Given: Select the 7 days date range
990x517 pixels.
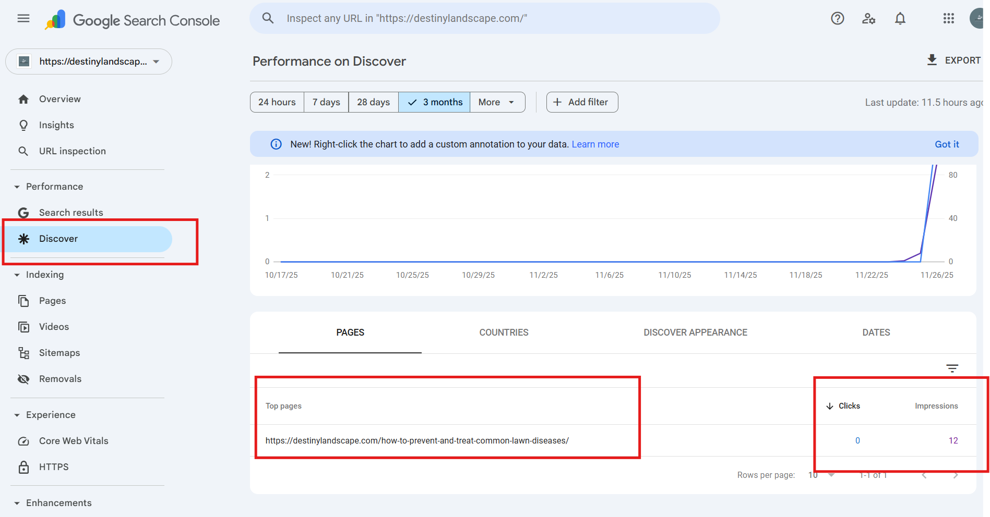Looking at the screenshot, I should click(x=326, y=102).
